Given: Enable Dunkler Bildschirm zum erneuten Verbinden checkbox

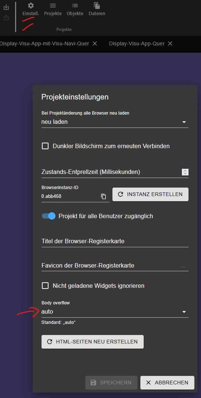Looking at the screenshot, I should click(45, 146).
